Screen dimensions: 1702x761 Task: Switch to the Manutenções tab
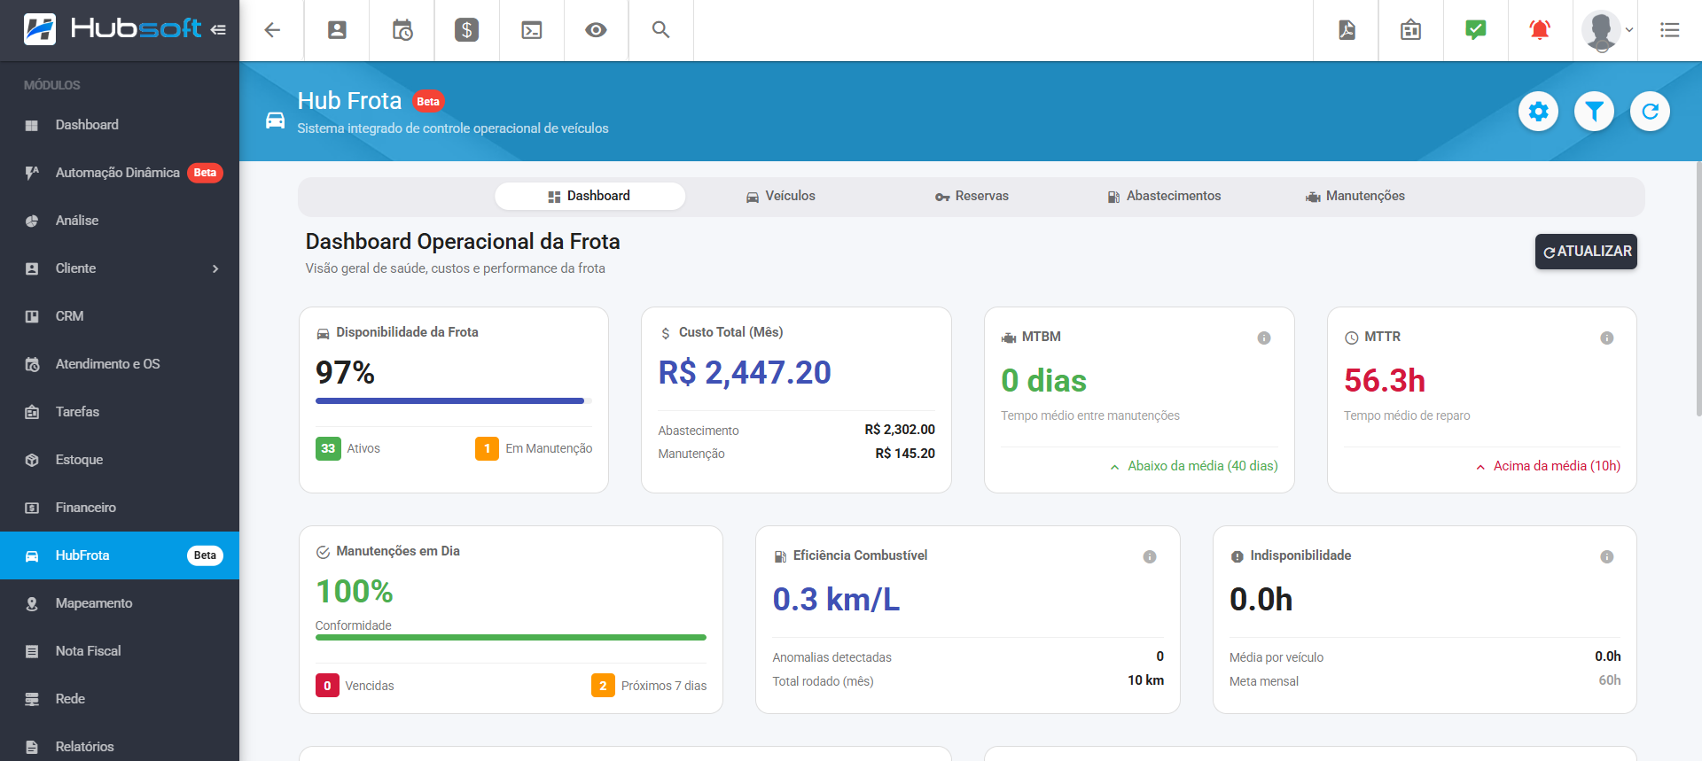point(1355,196)
